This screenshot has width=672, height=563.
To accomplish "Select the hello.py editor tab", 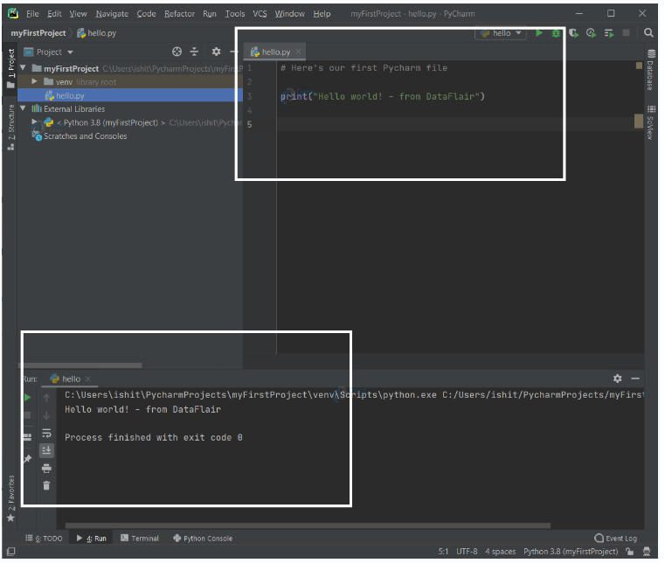I will pos(274,52).
